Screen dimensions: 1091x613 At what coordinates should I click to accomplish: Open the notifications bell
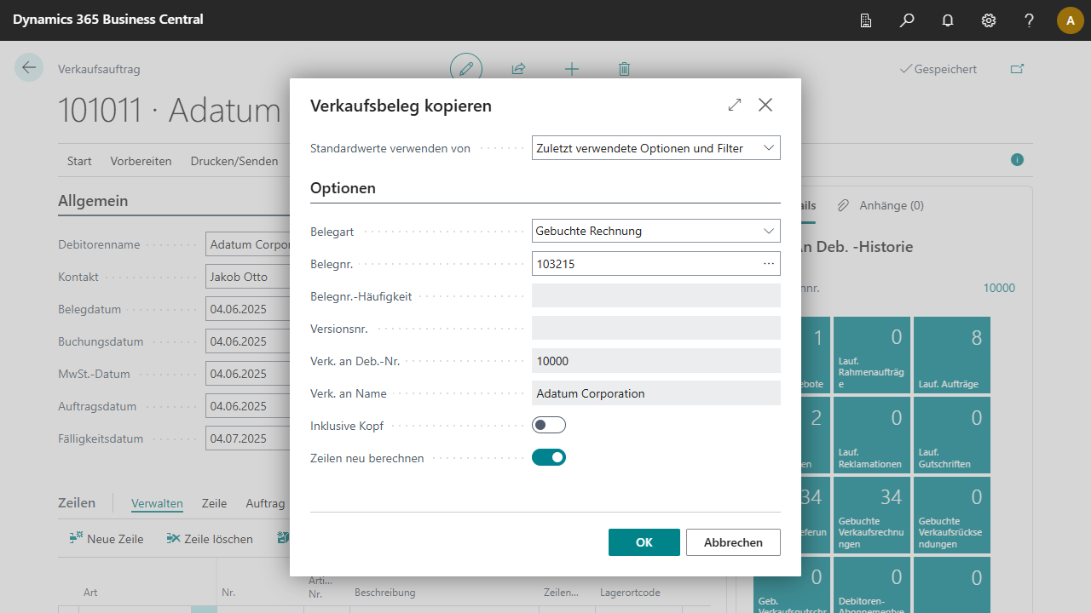point(948,20)
